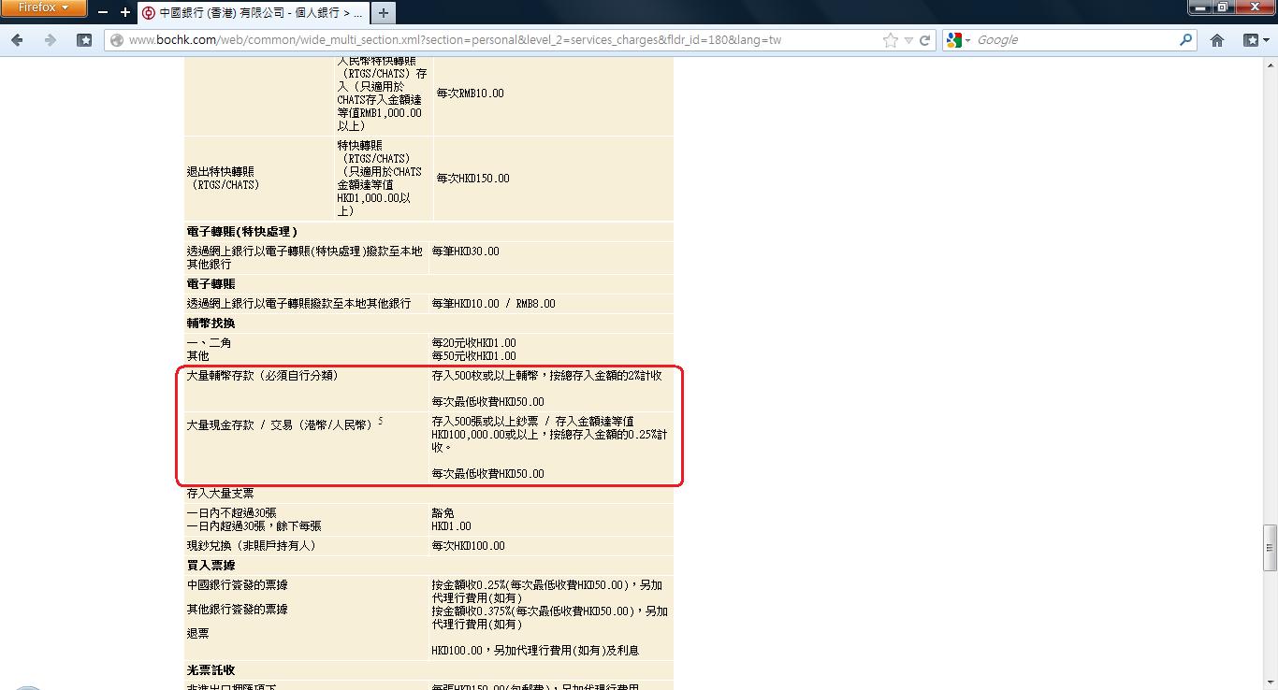The height and width of the screenshot is (690, 1278).
Task: Click the HKD1.00 fee under 豁免
Action: click(451, 526)
